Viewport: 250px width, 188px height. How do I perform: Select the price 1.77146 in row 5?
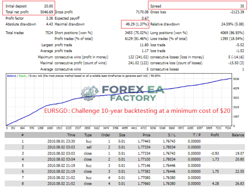pos(144,165)
